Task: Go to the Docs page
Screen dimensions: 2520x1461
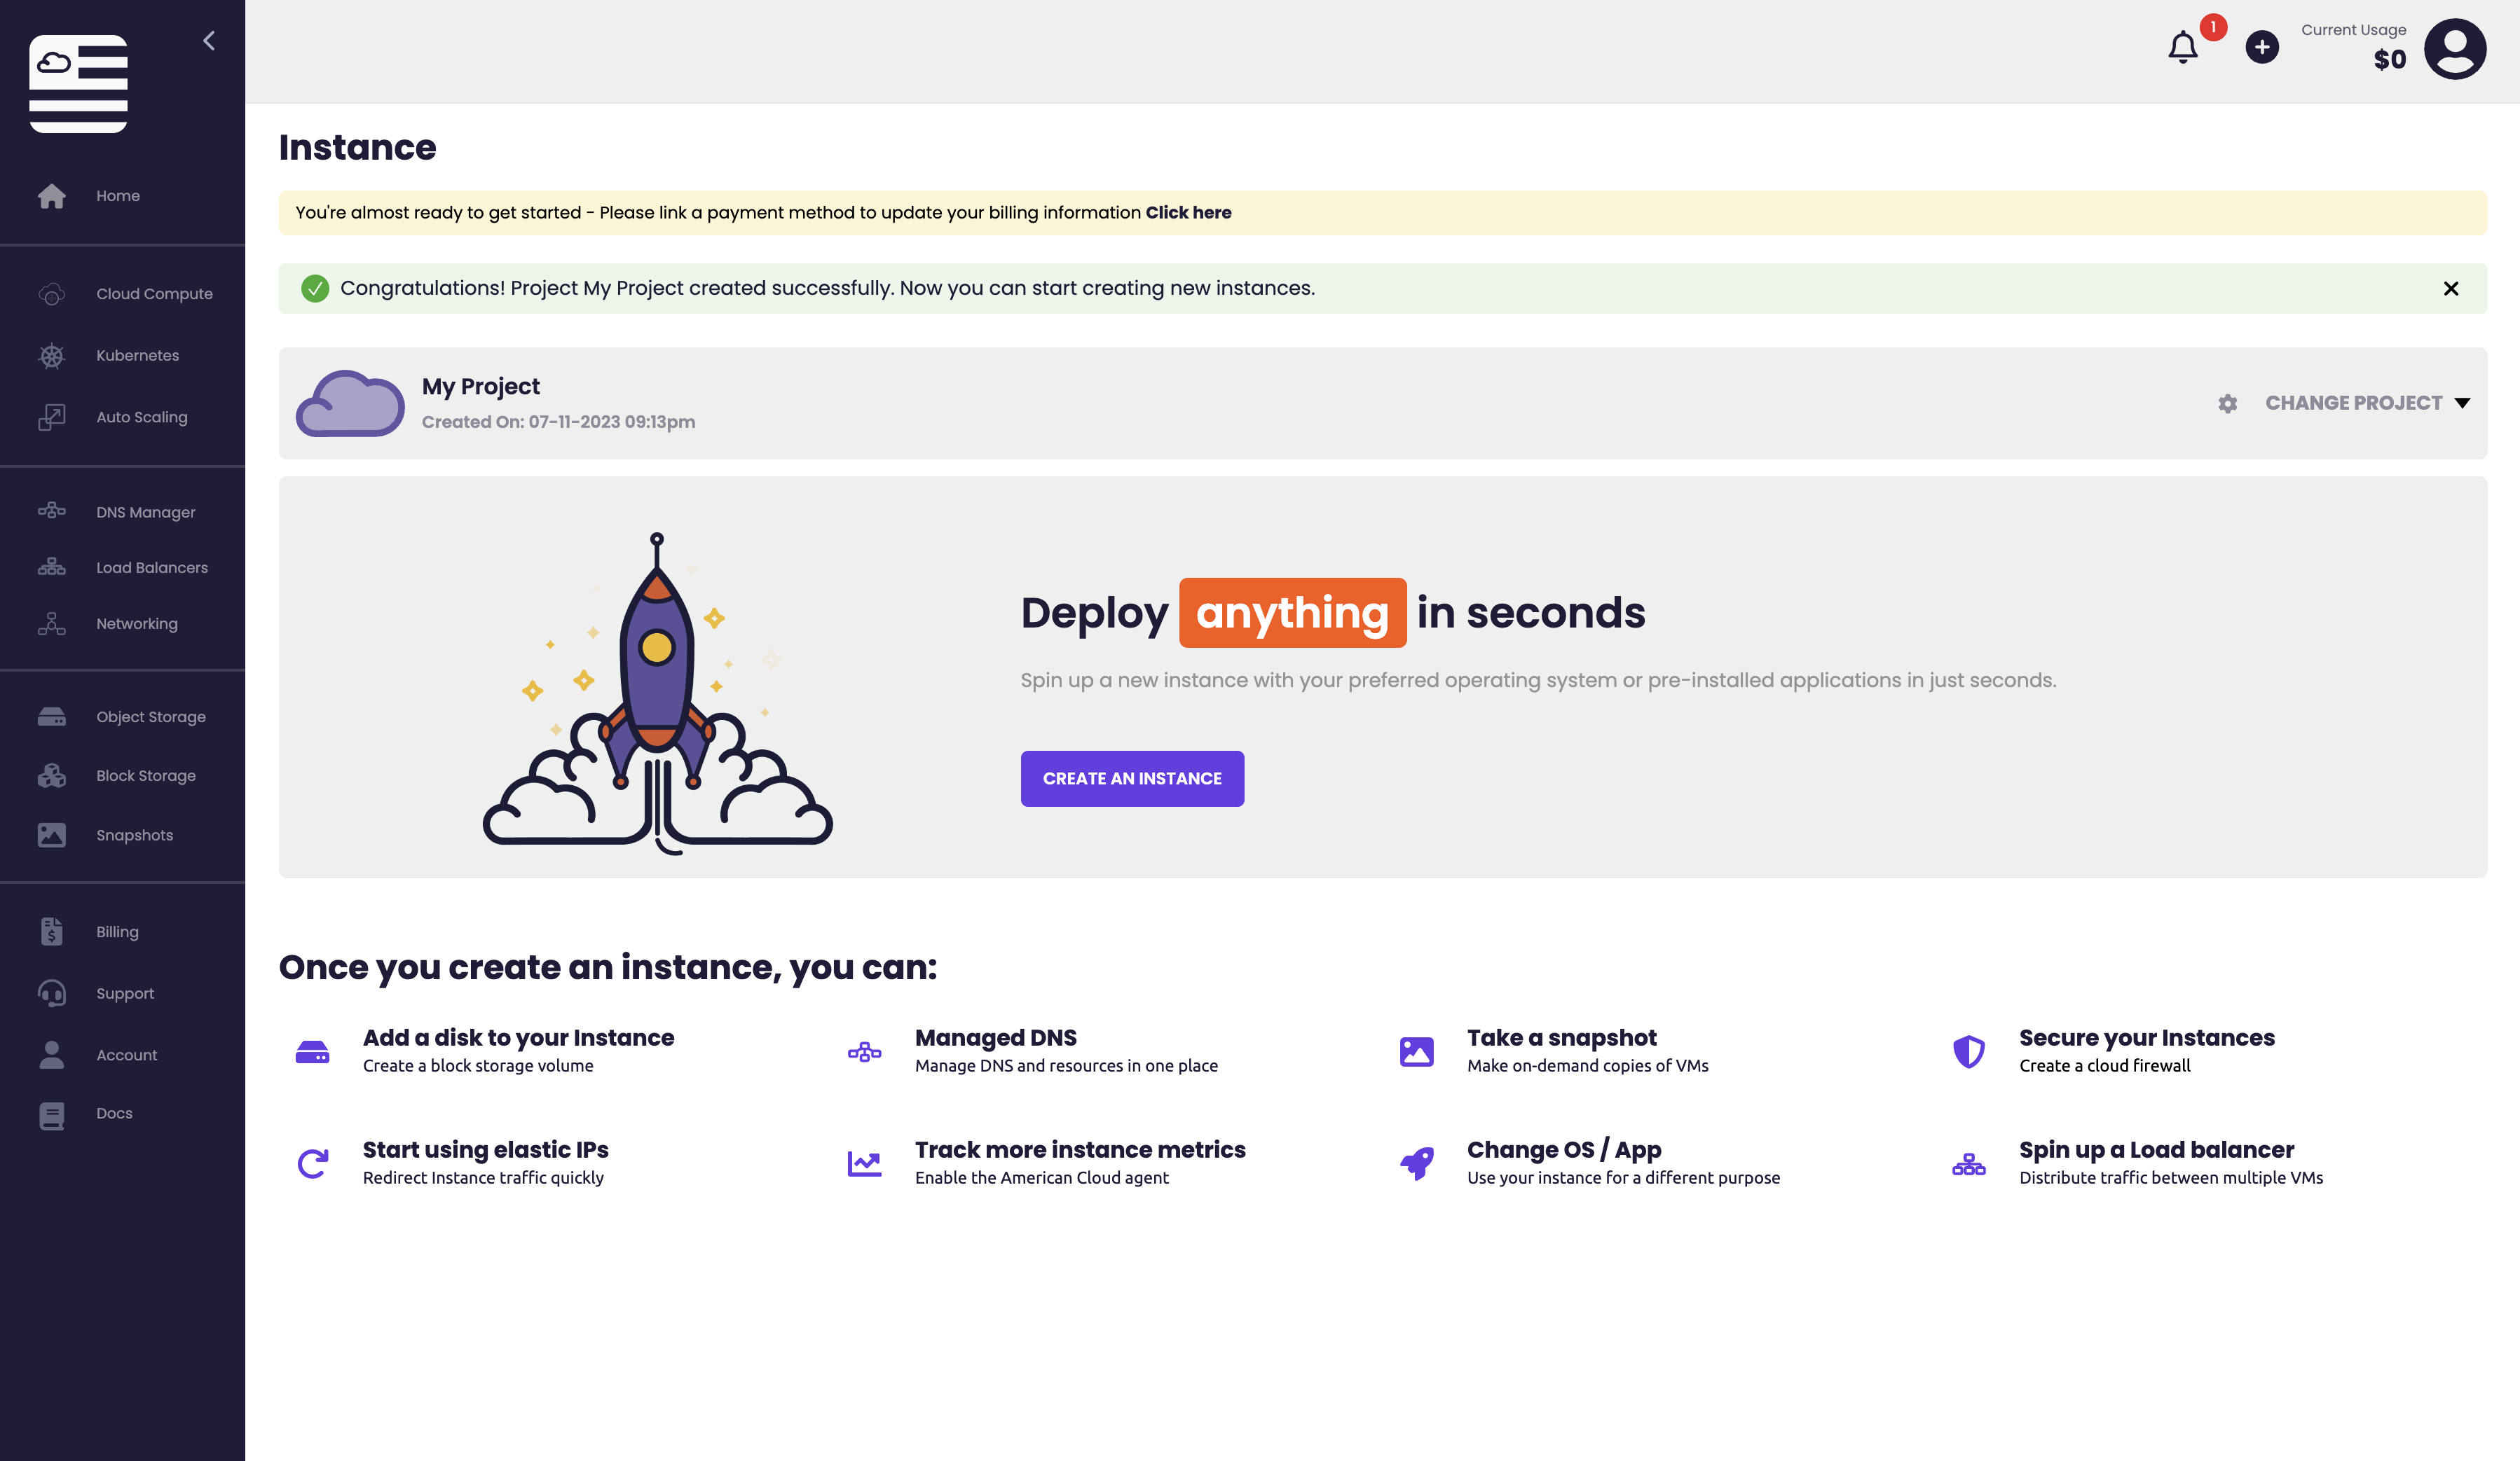Action: pos(113,1112)
